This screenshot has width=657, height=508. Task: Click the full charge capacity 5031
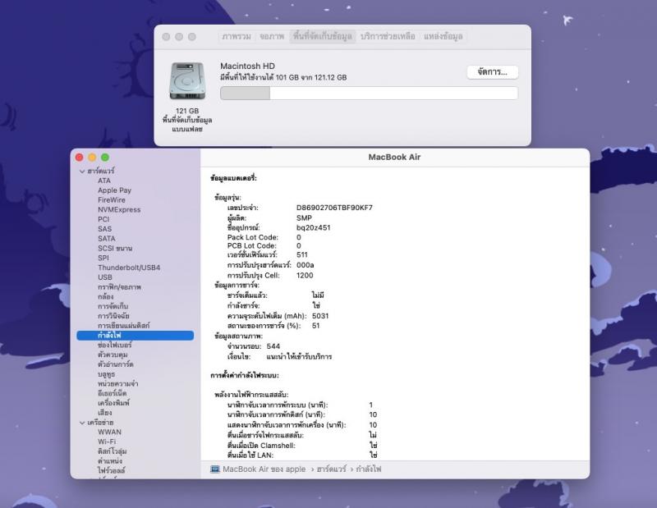click(320, 316)
